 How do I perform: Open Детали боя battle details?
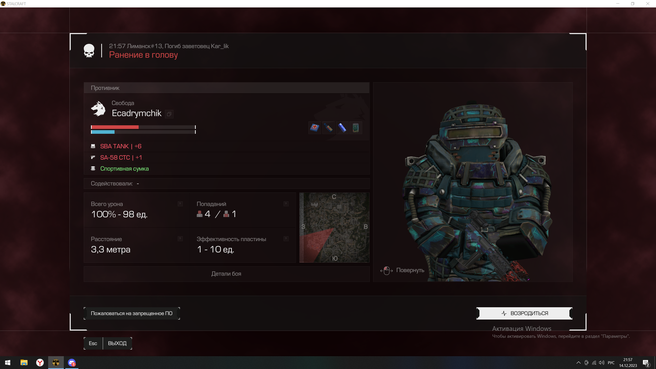tap(227, 274)
